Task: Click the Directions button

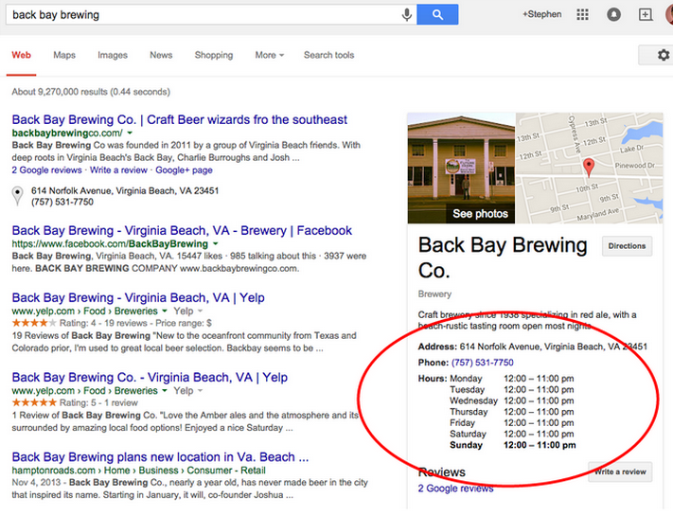Action: coord(627,246)
